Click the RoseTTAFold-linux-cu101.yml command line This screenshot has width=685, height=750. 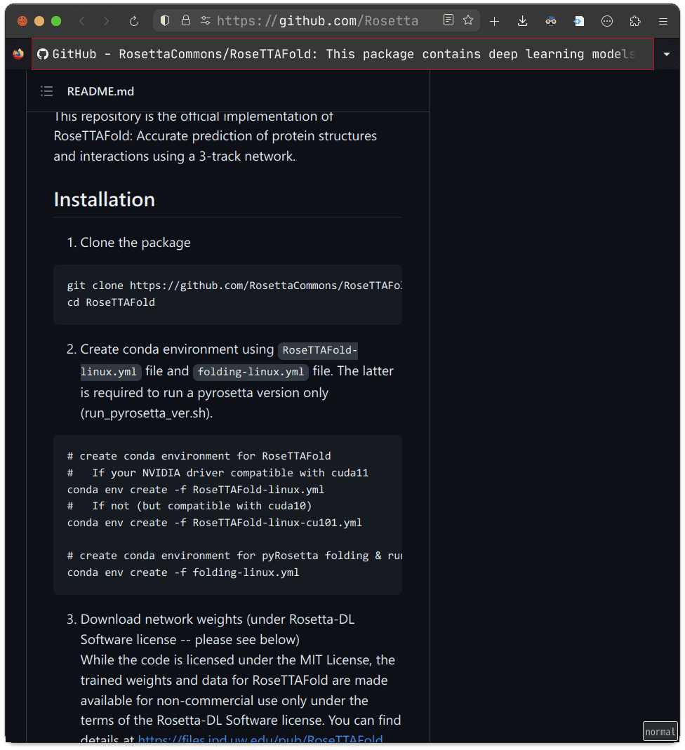(215, 523)
